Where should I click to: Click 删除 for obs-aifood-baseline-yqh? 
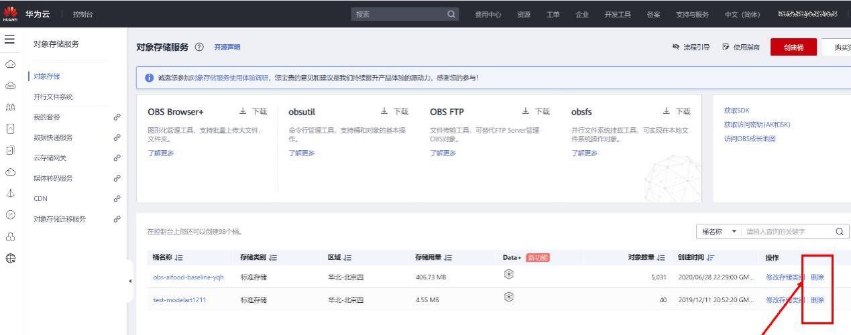pyautogui.click(x=817, y=277)
